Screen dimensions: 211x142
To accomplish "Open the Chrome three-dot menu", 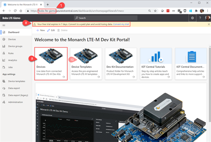I will (x=208, y=11).
